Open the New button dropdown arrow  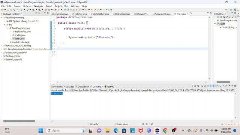pos(5,10)
